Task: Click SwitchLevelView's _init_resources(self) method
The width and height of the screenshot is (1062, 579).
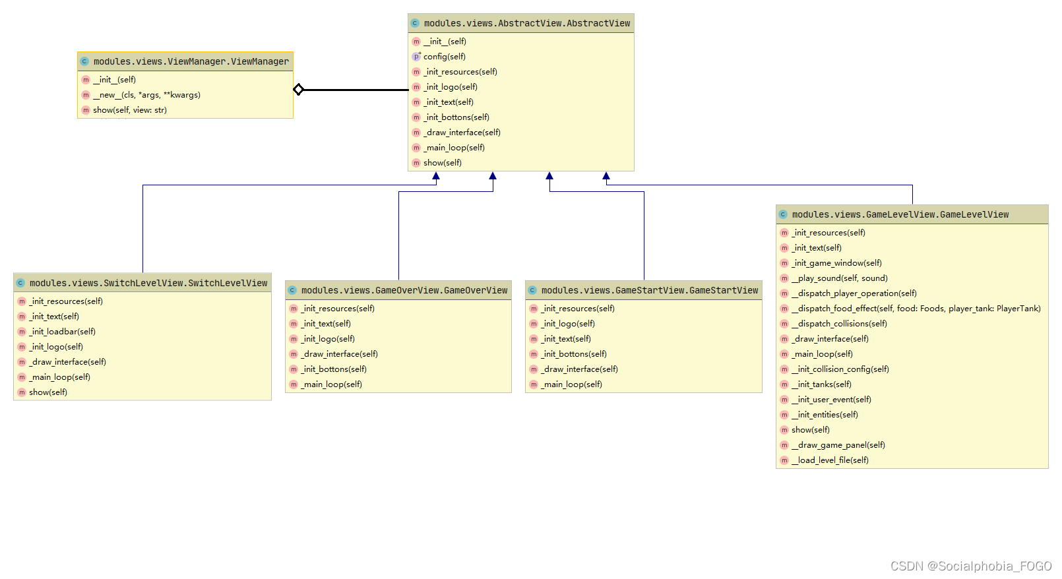Action: click(x=66, y=301)
